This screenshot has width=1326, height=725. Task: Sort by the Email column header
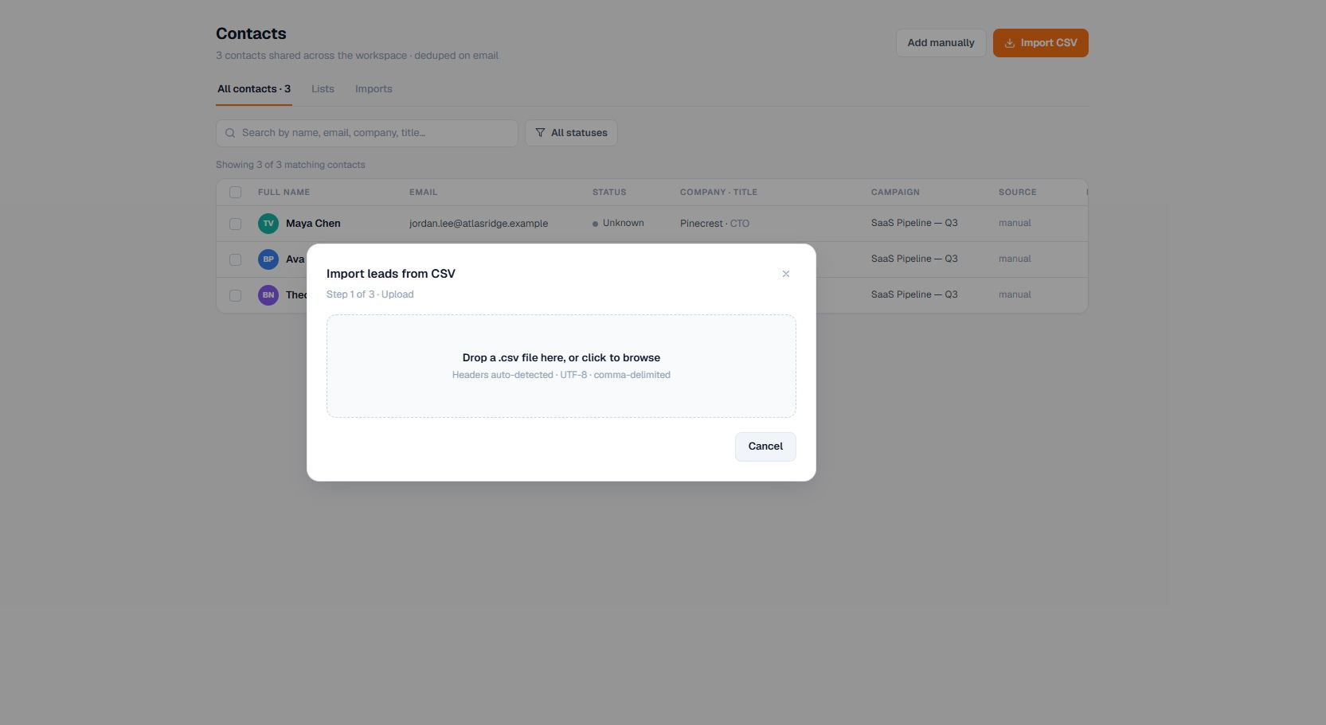click(x=423, y=192)
